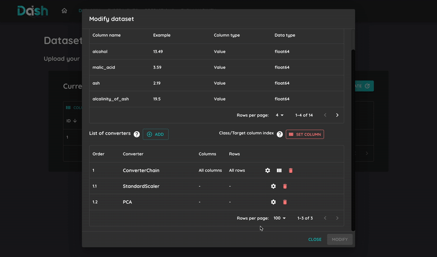Delete the StandardScaler converter
Viewport: 437px width, 257px height.
pyautogui.click(x=285, y=186)
